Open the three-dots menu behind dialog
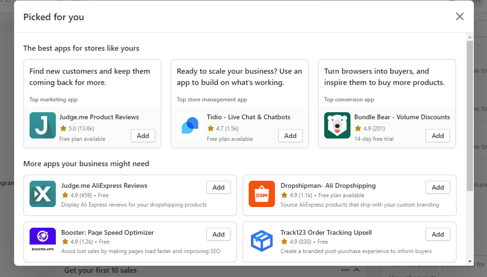This screenshot has width=487, height=277. (x=345, y=270)
